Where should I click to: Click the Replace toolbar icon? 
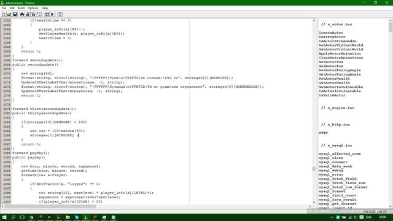pyautogui.click(x=33, y=14)
